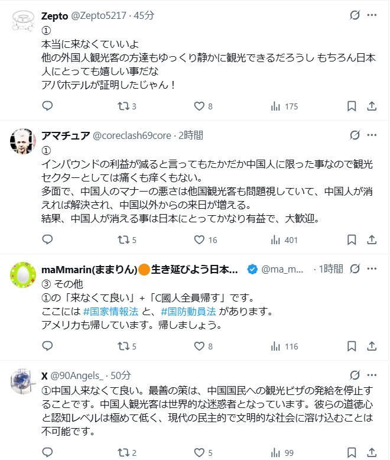Open more options on Zepto's tweet
Screen dimensions: 390x460
pyautogui.click(x=372, y=15)
